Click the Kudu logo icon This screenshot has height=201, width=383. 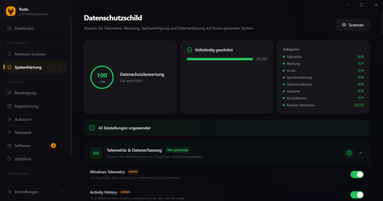pyautogui.click(x=11, y=11)
